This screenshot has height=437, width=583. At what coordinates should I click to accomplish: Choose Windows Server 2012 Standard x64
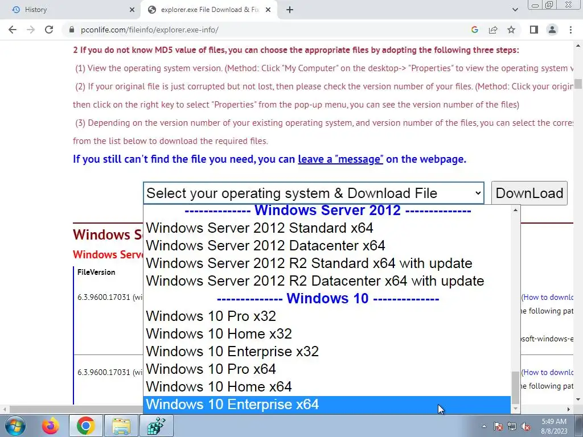pyautogui.click(x=327, y=228)
